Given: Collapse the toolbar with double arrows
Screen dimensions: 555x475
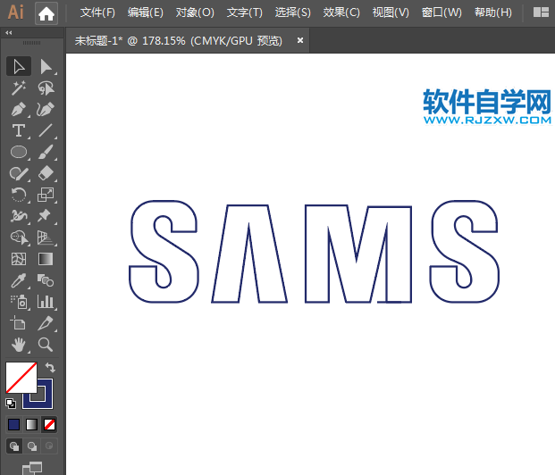Looking at the screenshot, I should click(9, 33).
